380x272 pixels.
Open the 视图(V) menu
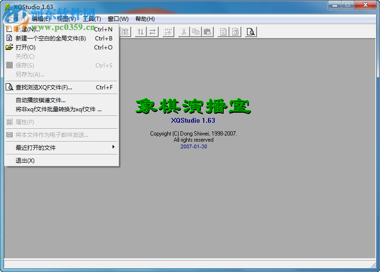coord(66,19)
